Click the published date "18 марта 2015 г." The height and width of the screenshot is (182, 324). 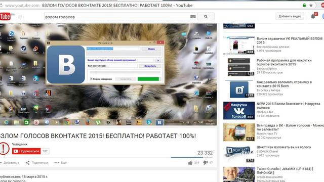[x=35, y=176]
